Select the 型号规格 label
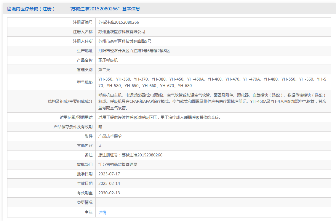This screenshot has width=336, height=221. point(85,82)
